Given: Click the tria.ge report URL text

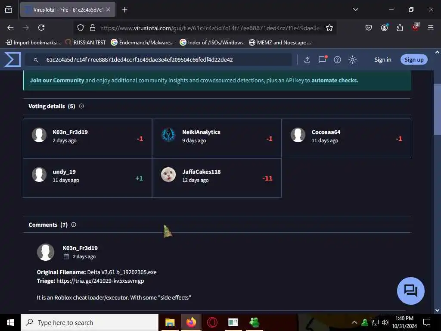Looking at the screenshot, I should tap(100, 281).
